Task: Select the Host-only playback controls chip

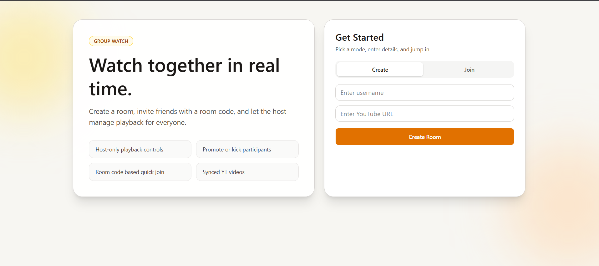Action: tap(140, 149)
